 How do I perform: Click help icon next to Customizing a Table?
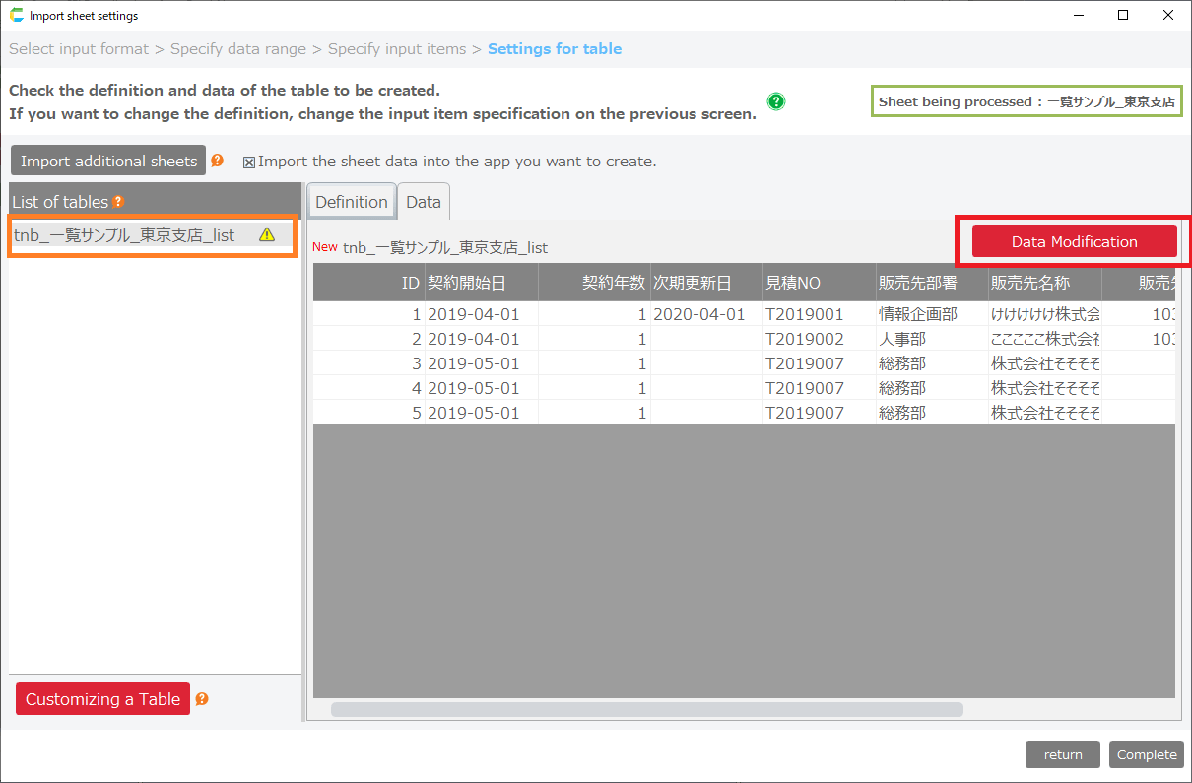[202, 699]
